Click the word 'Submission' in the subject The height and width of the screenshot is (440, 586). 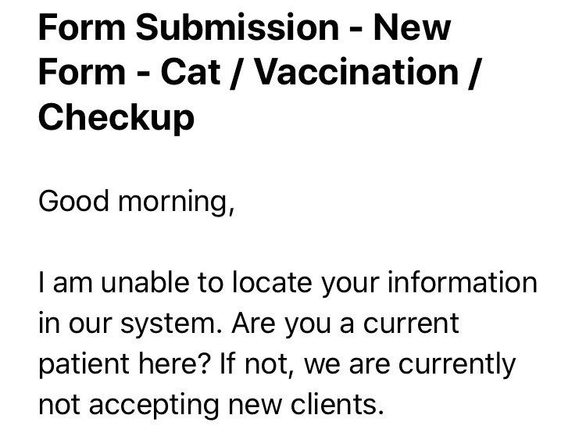pyautogui.click(x=238, y=27)
